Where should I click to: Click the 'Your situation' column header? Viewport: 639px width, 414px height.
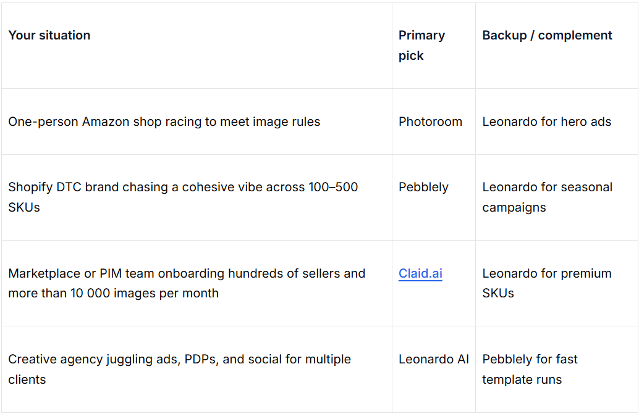[x=49, y=35]
